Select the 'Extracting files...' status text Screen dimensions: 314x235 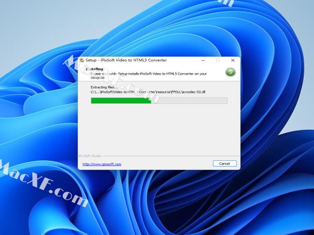[104, 87]
